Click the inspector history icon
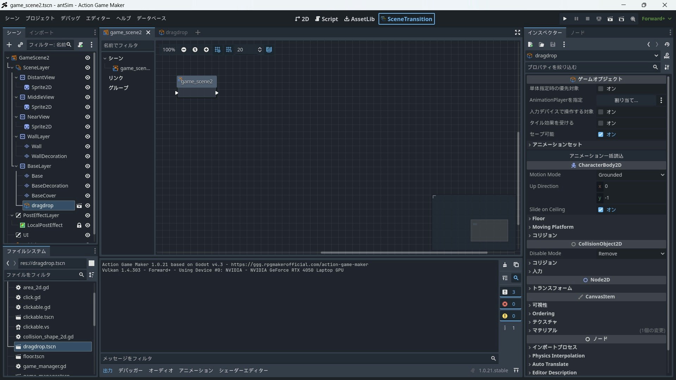Screen dimensions: 676x380 point(667,44)
